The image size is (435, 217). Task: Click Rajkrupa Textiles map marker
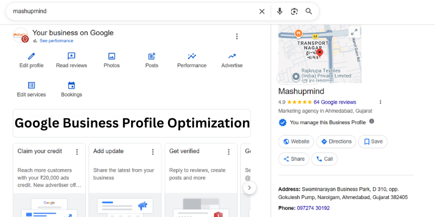[x=296, y=76]
